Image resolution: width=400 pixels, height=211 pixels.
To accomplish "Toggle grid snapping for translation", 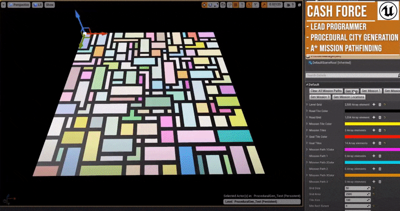I will pyautogui.click(x=235, y=5).
